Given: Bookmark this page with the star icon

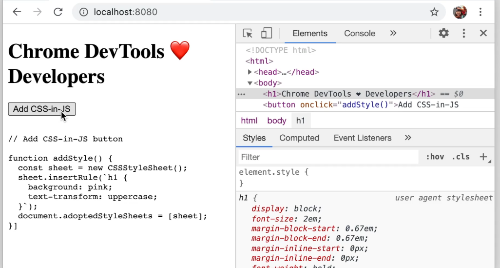Looking at the screenshot, I should coord(434,12).
